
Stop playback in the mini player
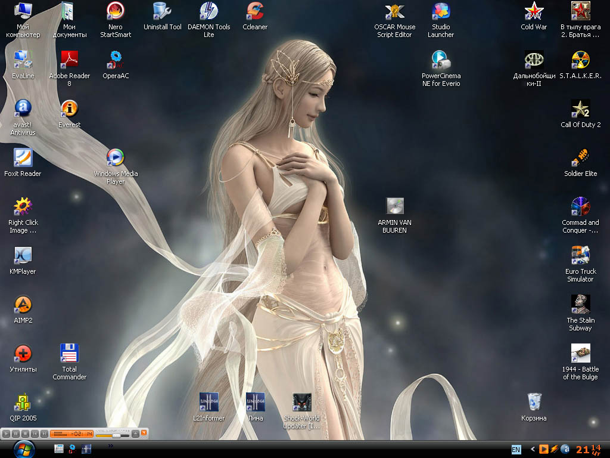point(25,434)
